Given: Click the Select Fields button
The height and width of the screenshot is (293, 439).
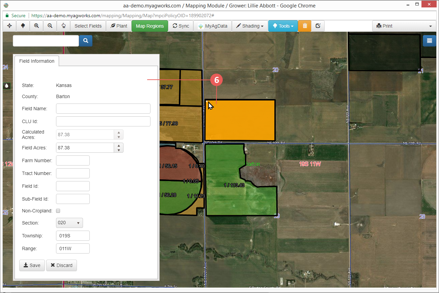Looking at the screenshot, I should click(x=88, y=26).
